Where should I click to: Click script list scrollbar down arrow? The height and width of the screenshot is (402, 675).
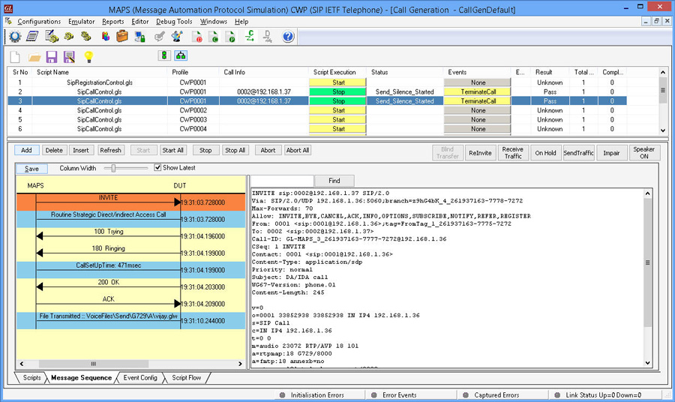click(663, 130)
